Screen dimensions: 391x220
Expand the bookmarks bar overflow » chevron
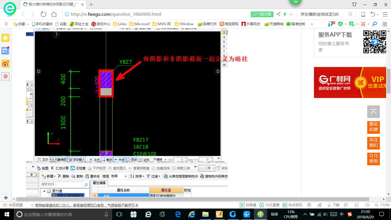tap(312, 24)
